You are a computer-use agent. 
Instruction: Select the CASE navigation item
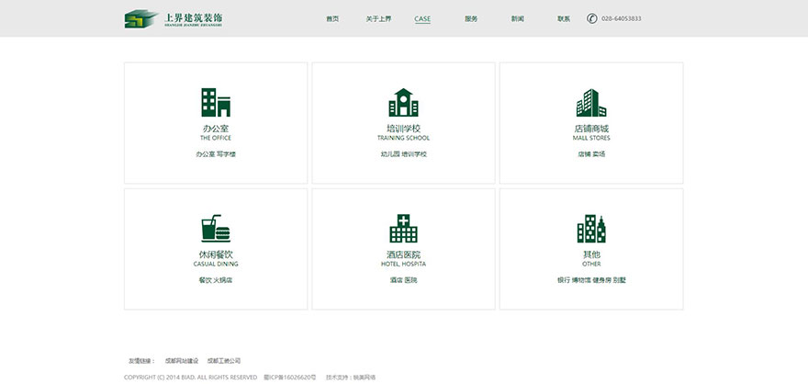point(422,18)
